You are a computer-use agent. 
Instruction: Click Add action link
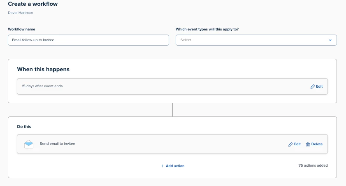[172, 166]
